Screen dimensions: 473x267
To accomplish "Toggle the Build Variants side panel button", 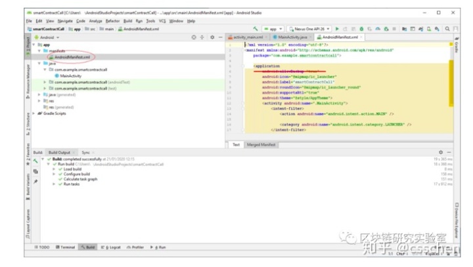I will pyautogui.click(x=28, y=187).
